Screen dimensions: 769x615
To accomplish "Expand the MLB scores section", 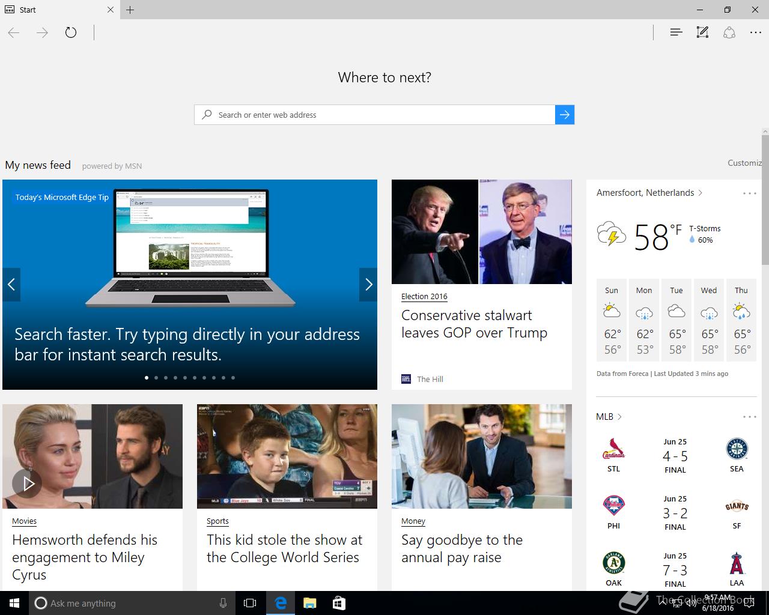I will [609, 417].
